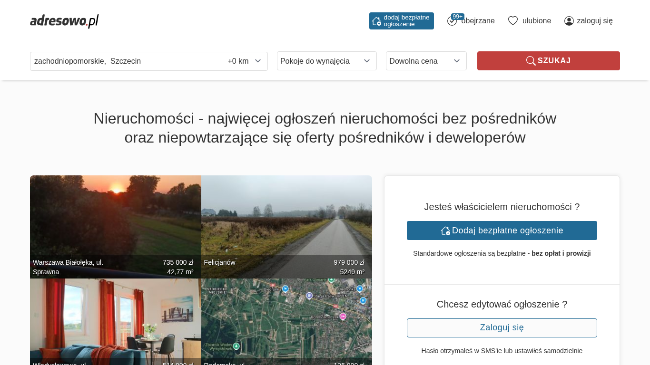Open the ulubione menu item
The height and width of the screenshot is (365, 650).
click(536, 21)
